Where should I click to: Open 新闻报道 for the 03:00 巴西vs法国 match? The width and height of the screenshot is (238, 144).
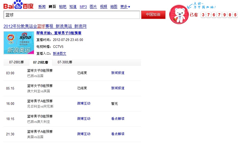(x=118, y=73)
